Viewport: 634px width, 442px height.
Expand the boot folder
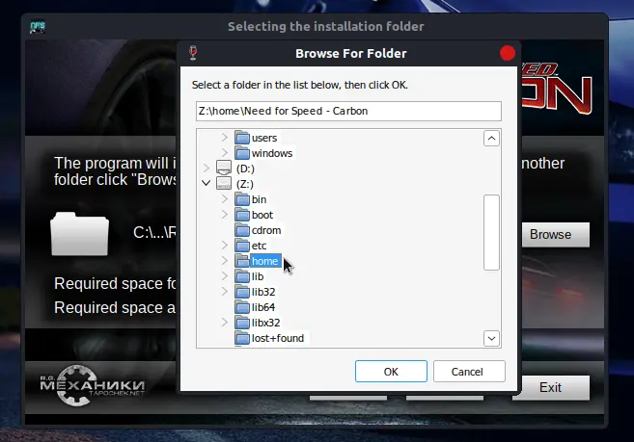point(225,214)
